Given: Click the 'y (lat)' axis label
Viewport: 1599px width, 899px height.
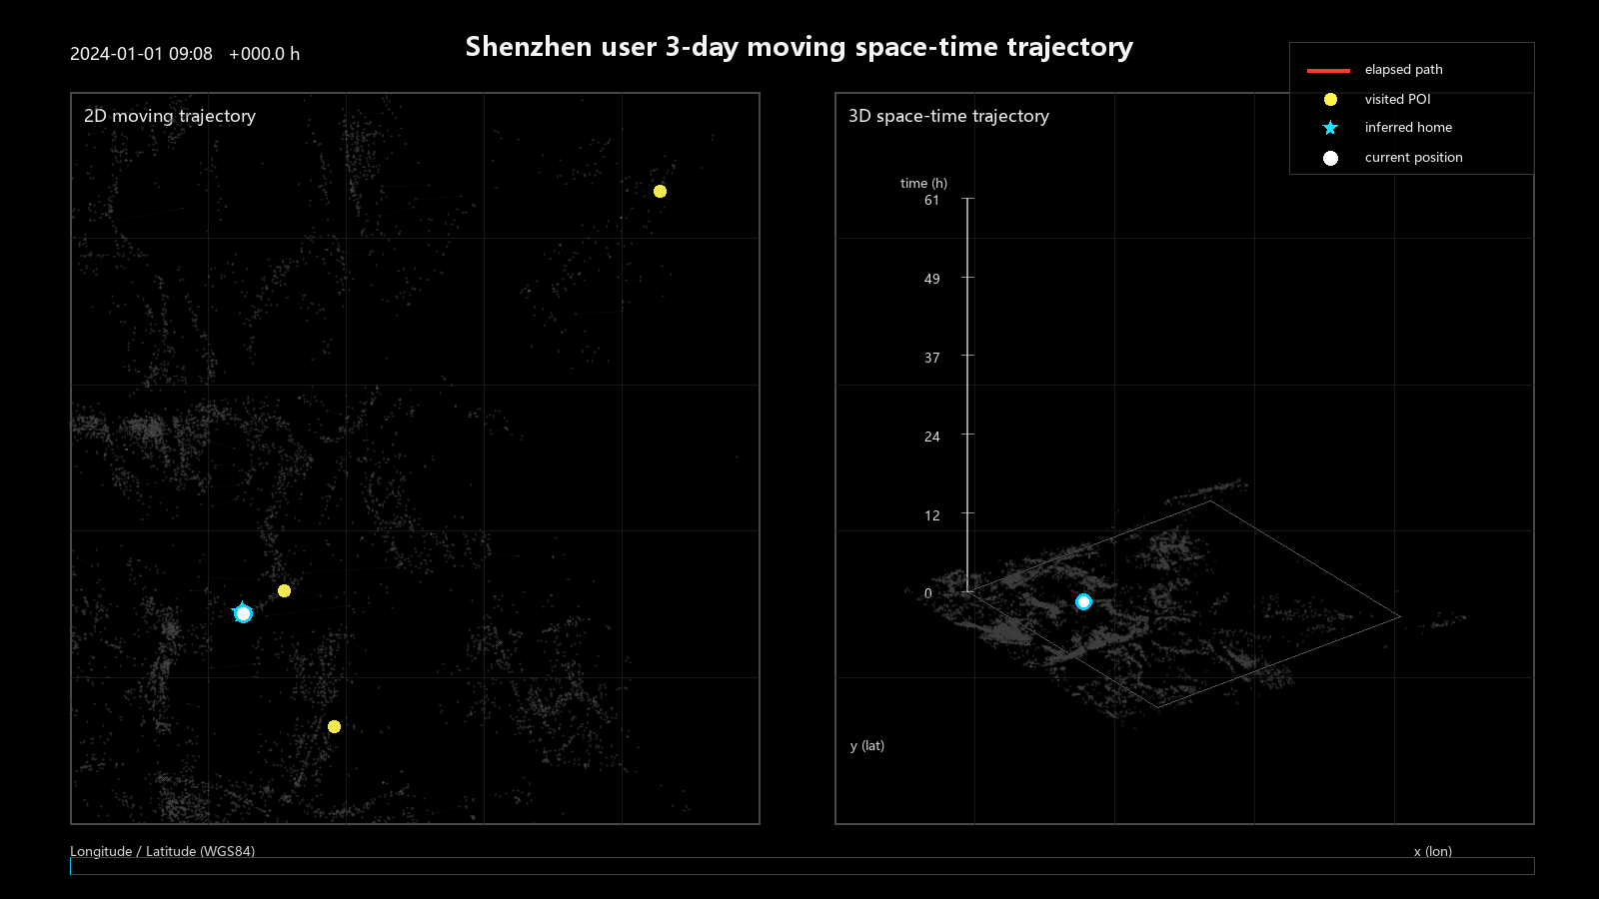Looking at the screenshot, I should (867, 745).
